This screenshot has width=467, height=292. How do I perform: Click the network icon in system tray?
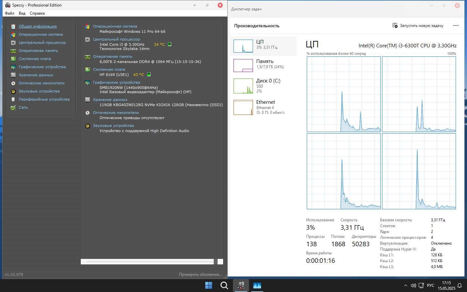click(421, 286)
